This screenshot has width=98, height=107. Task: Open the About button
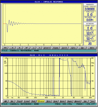pyautogui.click(x=78, y=101)
